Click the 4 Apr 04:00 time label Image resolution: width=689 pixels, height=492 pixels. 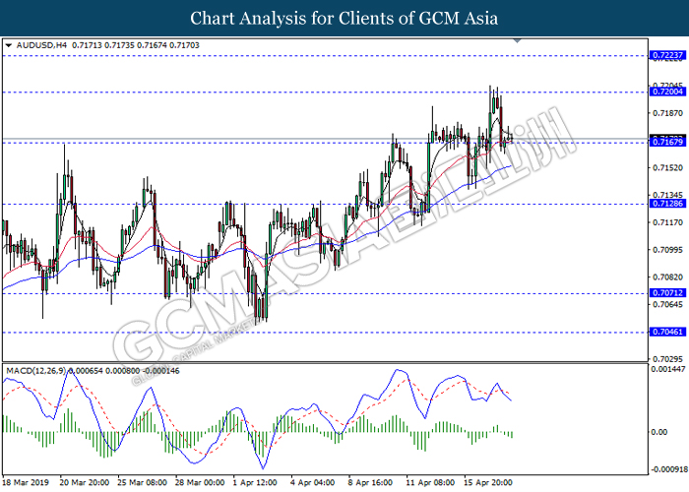(313, 483)
